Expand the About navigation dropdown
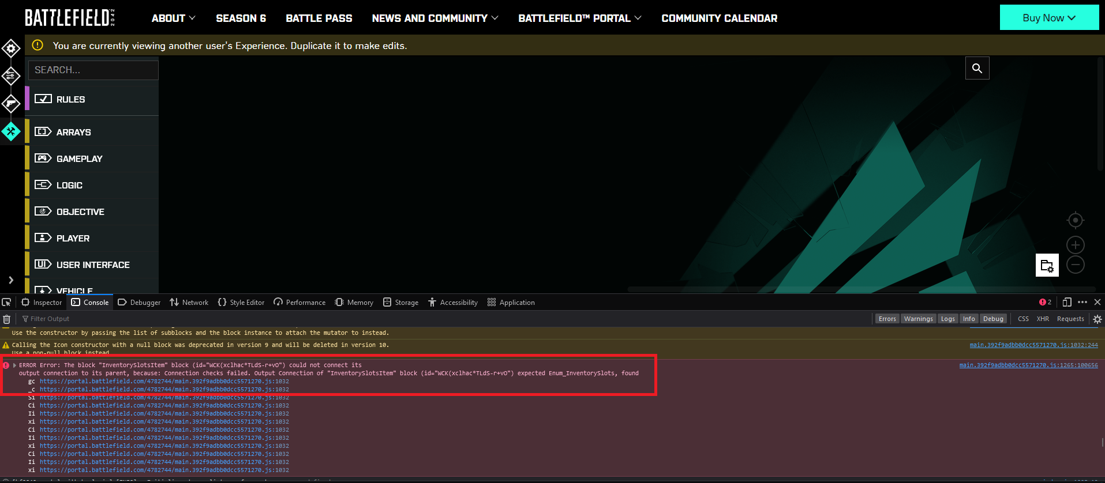Viewport: 1105px width, 483px height. 173,18
